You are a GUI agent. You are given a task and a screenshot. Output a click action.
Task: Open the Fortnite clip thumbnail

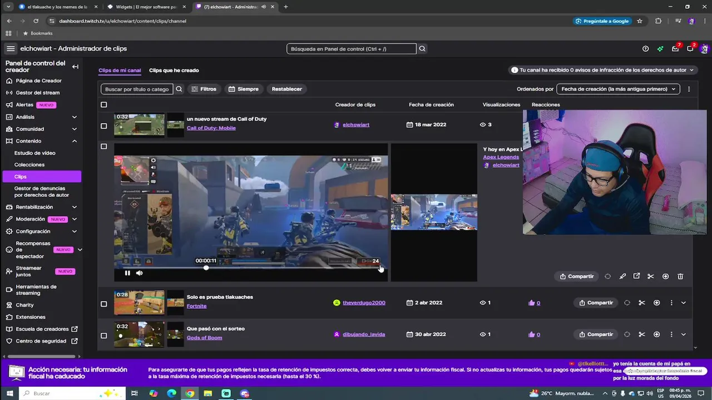tap(139, 303)
